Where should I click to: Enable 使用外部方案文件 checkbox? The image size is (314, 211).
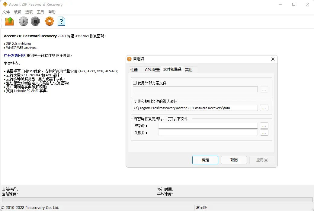click(135, 83)
